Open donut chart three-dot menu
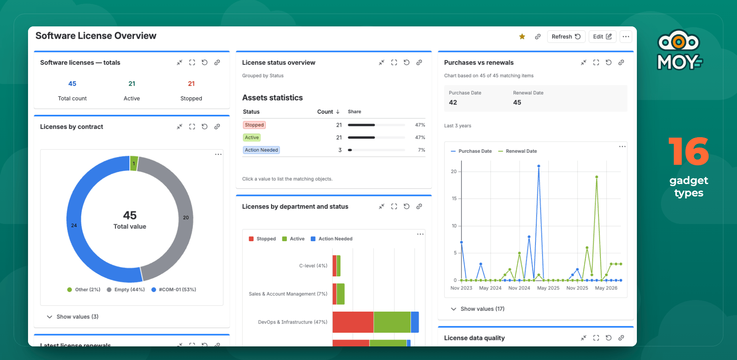This screenshot has height=360, width=737. click(x=218, y=154)
